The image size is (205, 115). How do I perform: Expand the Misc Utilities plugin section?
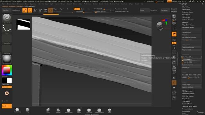(x=186, y=7)
